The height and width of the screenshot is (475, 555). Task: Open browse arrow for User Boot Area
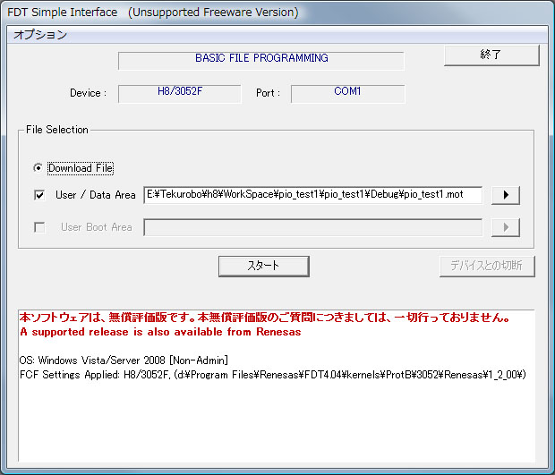pyautogui.click(x=505, y=227)
